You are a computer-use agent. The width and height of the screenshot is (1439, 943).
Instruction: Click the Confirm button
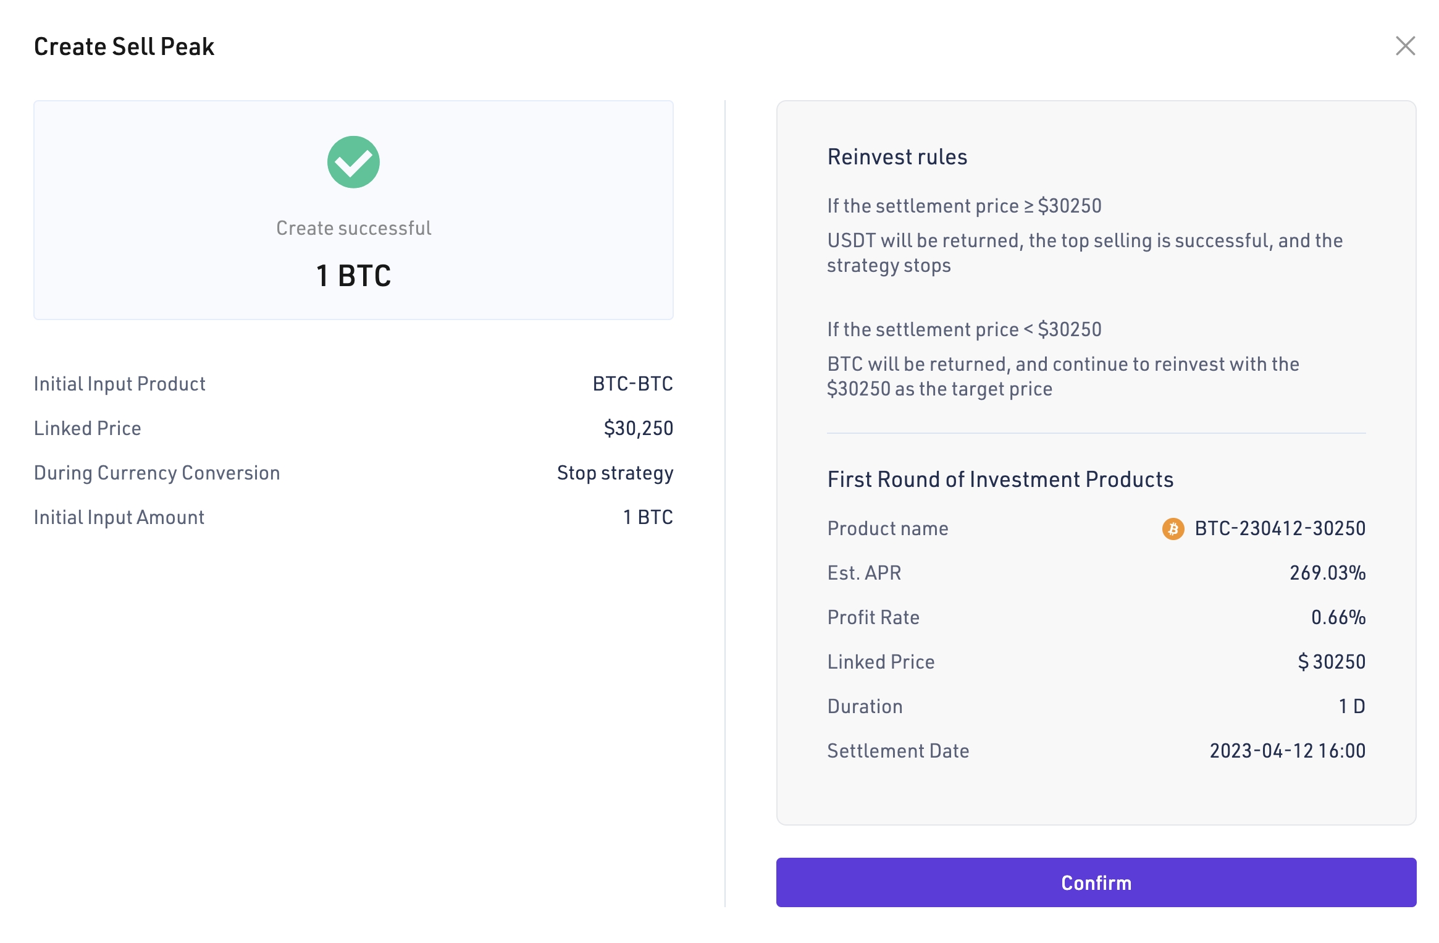coord(1096,882)
